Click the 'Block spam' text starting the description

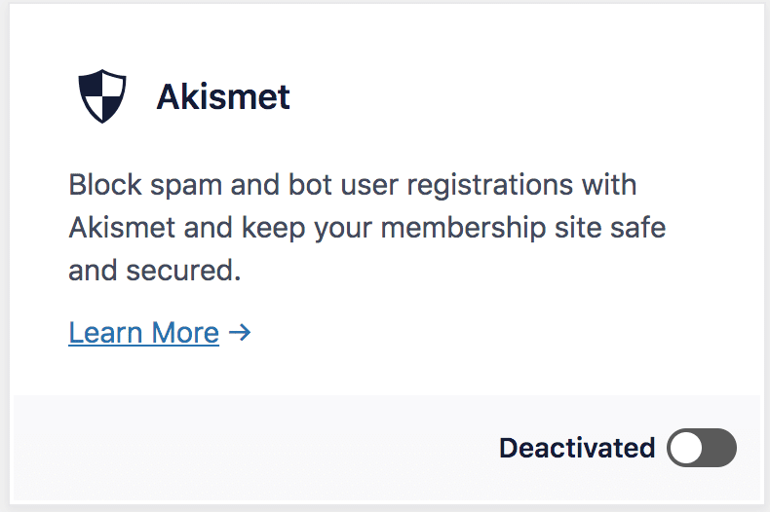(145, 185)
